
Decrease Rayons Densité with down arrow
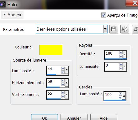click(x=121, y=56)
